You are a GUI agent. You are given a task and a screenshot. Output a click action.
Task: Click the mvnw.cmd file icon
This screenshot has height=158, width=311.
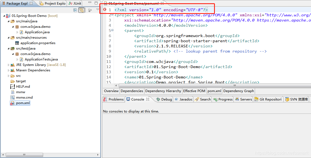pos(13,98)
